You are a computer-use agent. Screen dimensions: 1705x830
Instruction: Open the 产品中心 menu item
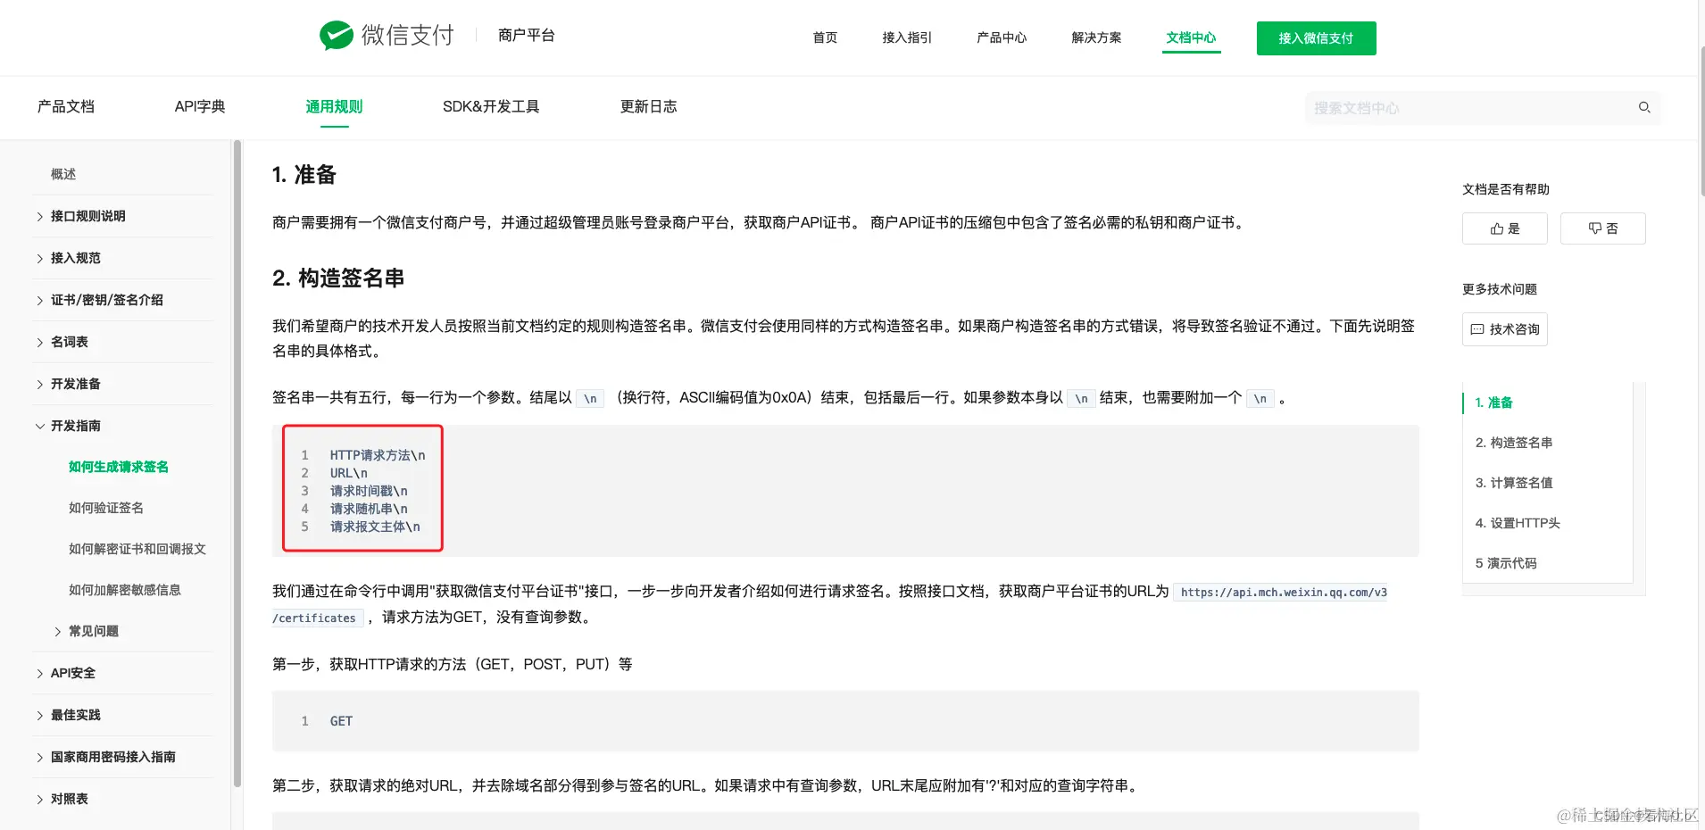tap(1001, 37)
